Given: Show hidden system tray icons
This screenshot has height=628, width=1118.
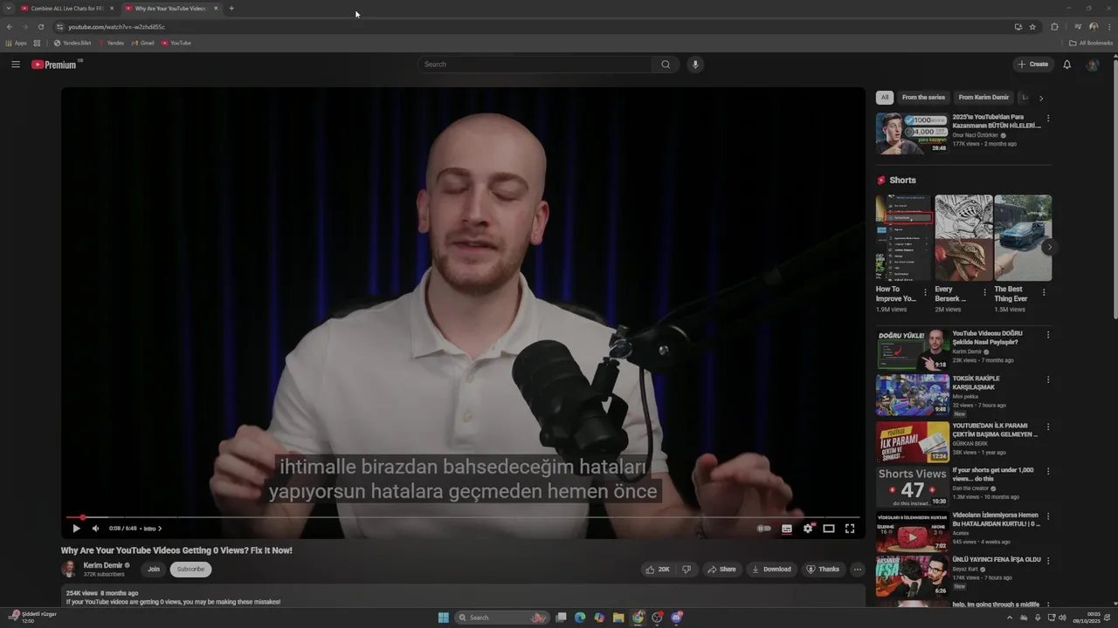Looking at the screenshot, I should click(x=1010, y=618).
